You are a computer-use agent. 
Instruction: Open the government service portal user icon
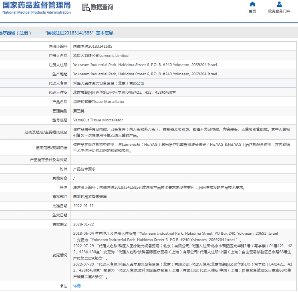(279, 4)
